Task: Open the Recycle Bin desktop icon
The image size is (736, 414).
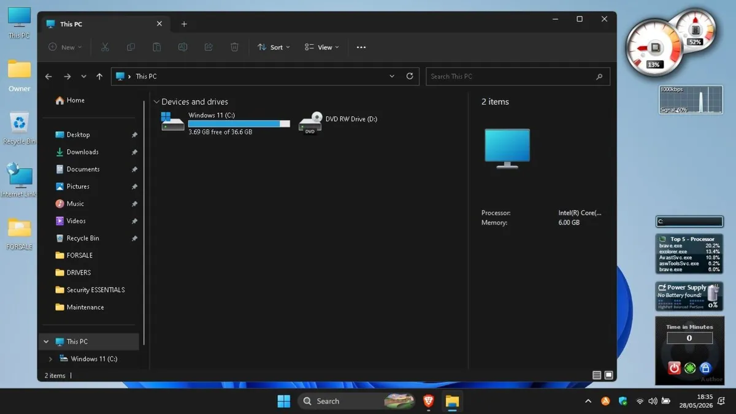Action: click(x=19, y=128)
